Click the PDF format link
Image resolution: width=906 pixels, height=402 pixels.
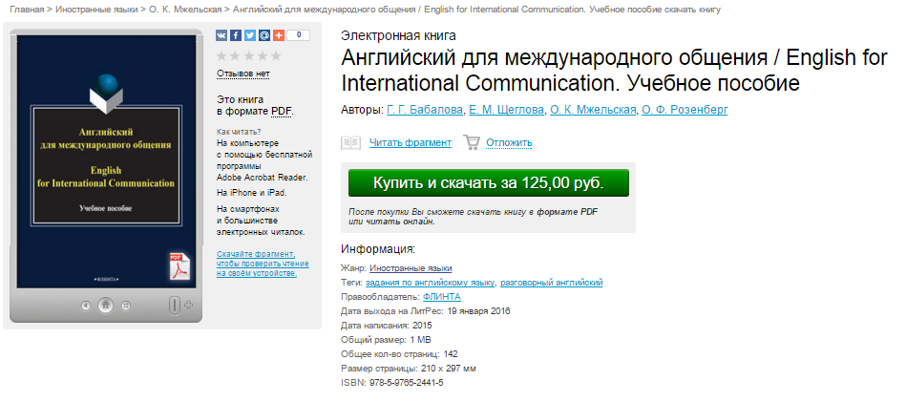[x=282, y=112]
